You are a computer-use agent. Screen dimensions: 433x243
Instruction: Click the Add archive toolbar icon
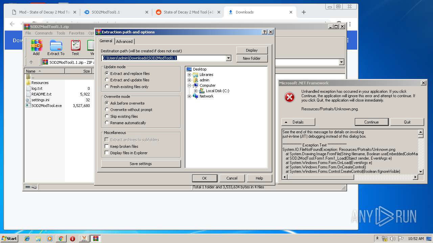point(36,47)
